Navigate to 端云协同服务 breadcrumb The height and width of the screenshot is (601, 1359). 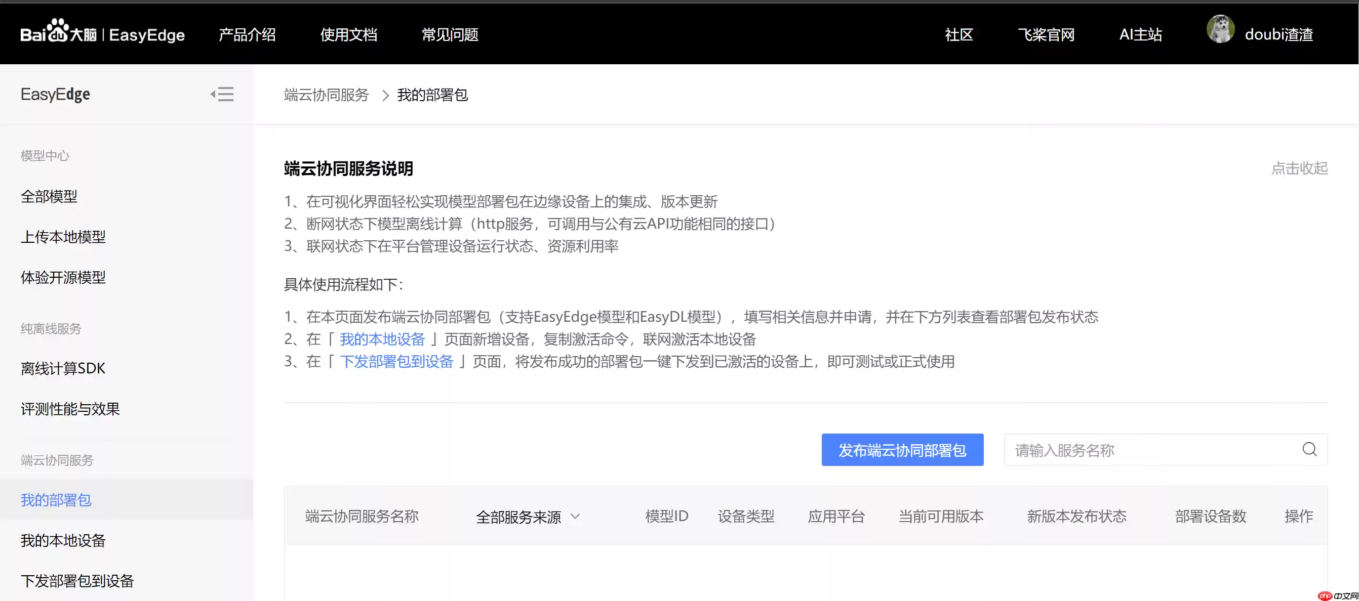[x=325, y=95]
